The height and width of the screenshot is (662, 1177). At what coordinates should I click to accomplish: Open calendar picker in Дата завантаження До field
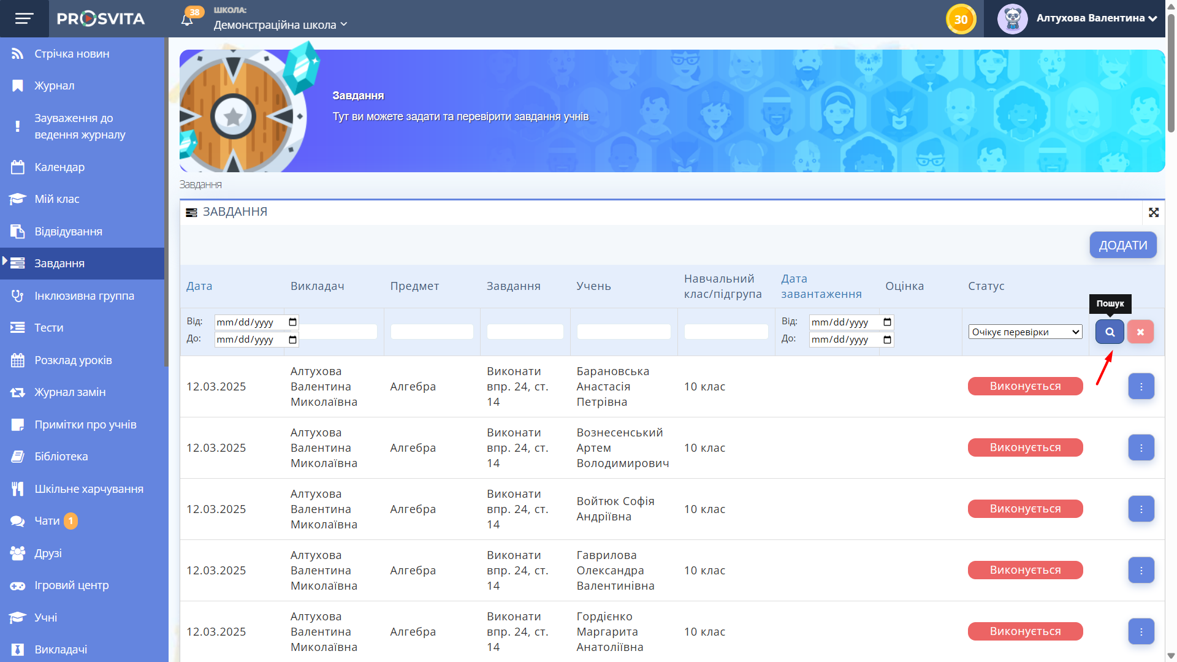coord(887,340)
